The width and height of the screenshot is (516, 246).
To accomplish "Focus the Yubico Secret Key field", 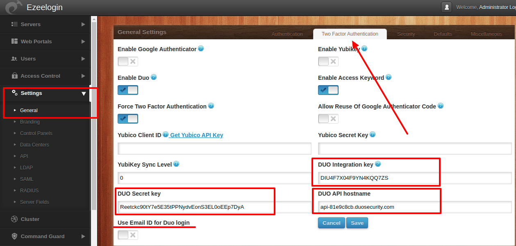I will (x=415, y=148).
